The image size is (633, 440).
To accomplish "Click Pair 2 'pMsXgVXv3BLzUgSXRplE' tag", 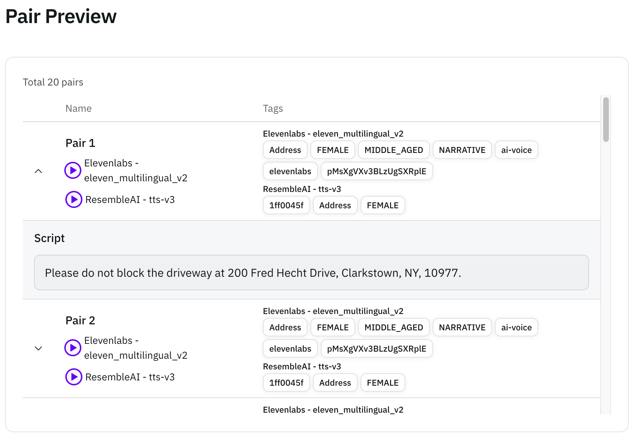I will tap(377, 348).
